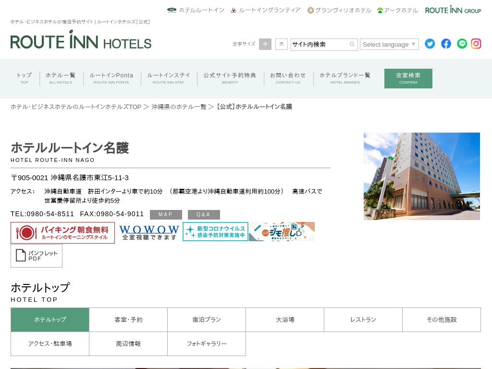Viewport: 492px width, 369px height.
Task: Follow the ルートインホテルズTOP breadcrumb link
Action: pos(76,107)
